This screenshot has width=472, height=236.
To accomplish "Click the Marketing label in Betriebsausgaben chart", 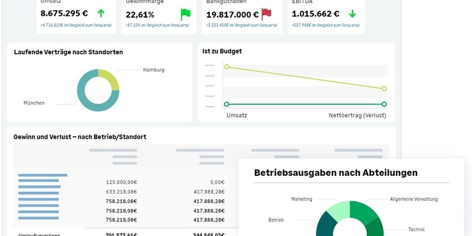I will pos(301,199).
